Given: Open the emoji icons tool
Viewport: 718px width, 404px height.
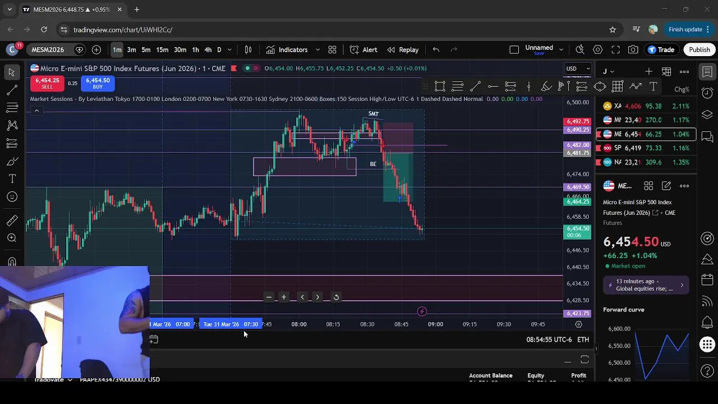Looking at the screenshot, I should click(12, 197).
